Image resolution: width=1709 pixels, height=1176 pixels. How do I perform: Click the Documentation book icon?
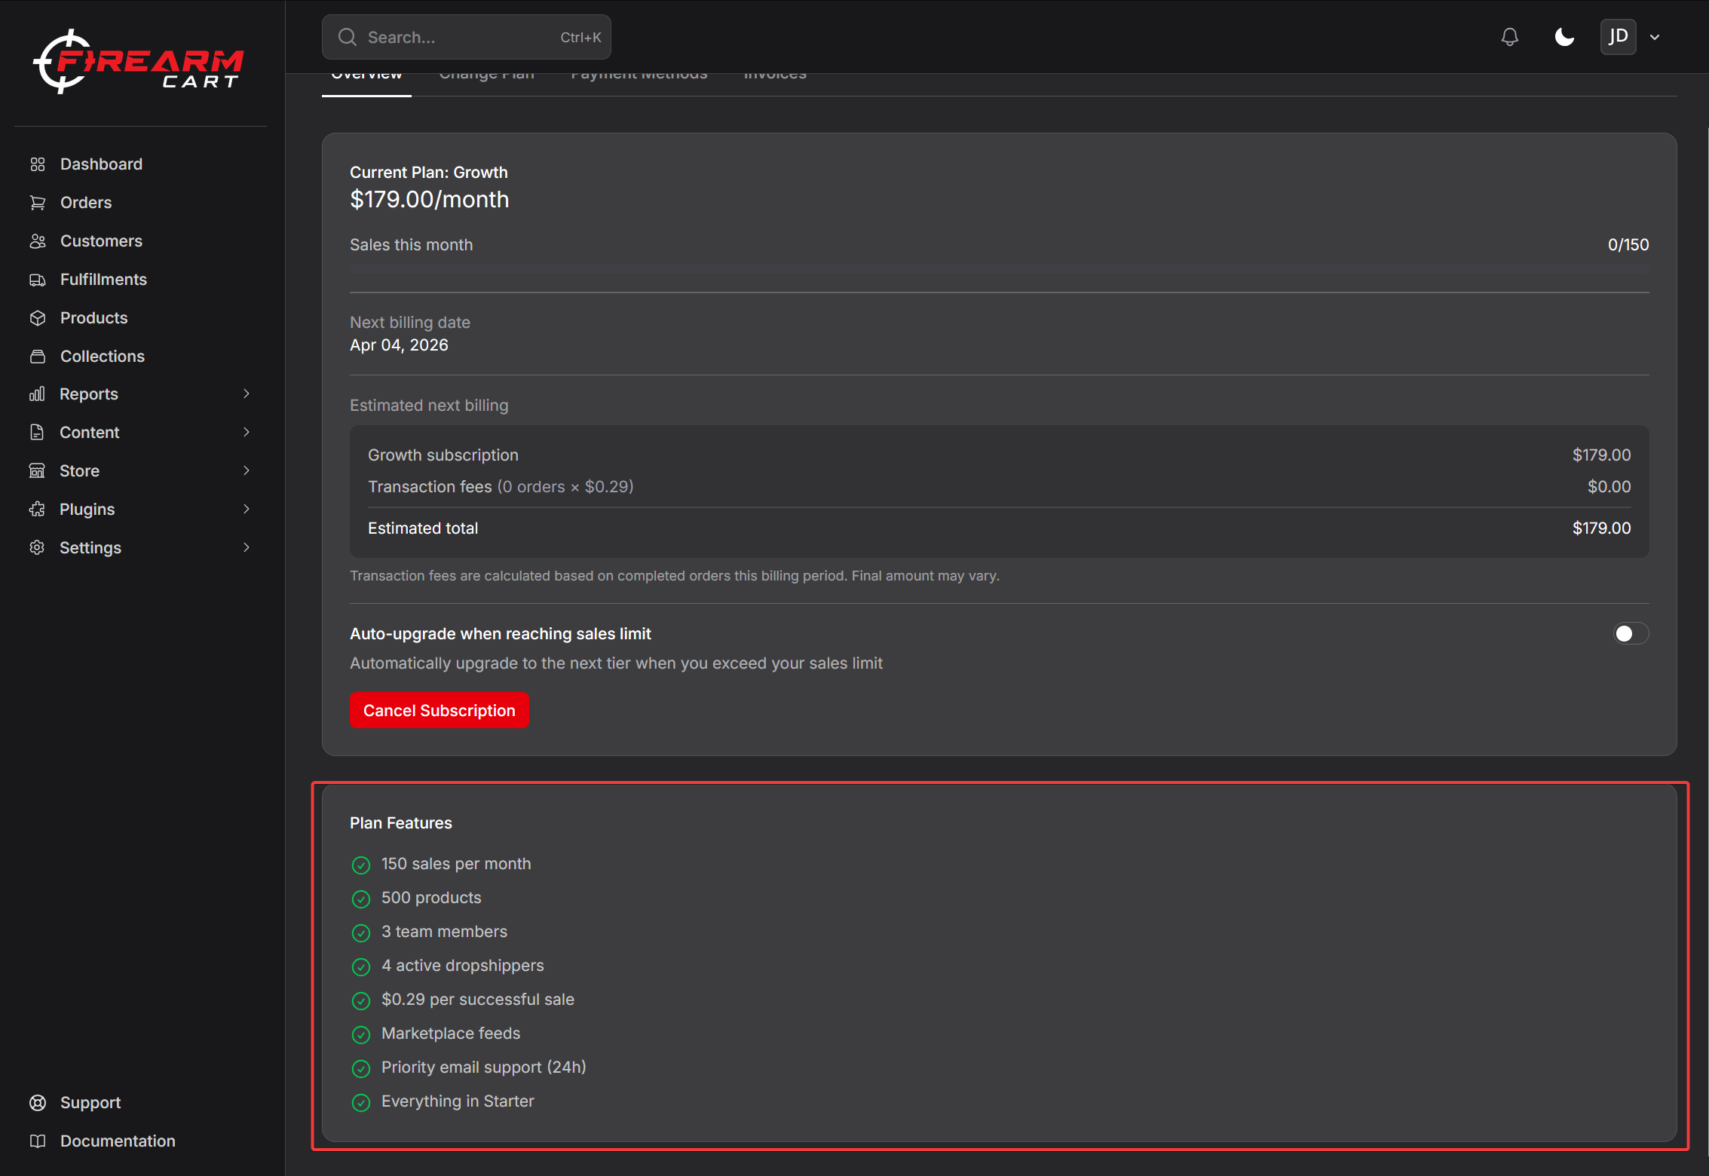click(38, 1141)
